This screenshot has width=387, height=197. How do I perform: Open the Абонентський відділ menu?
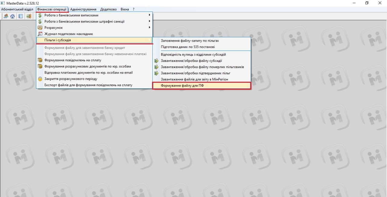17,9
